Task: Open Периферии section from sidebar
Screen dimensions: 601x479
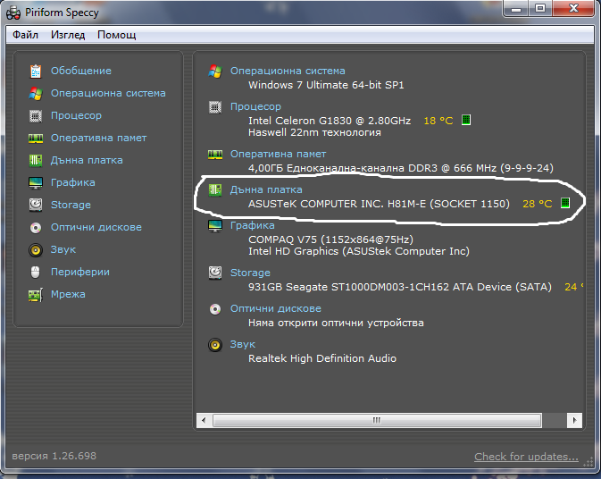Action: coord(80,273)
